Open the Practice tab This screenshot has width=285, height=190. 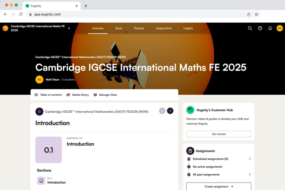(139, 28)
